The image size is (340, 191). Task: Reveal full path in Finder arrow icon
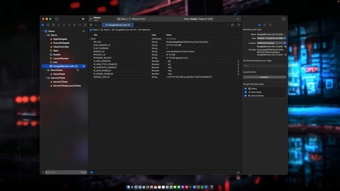[285, 55]
